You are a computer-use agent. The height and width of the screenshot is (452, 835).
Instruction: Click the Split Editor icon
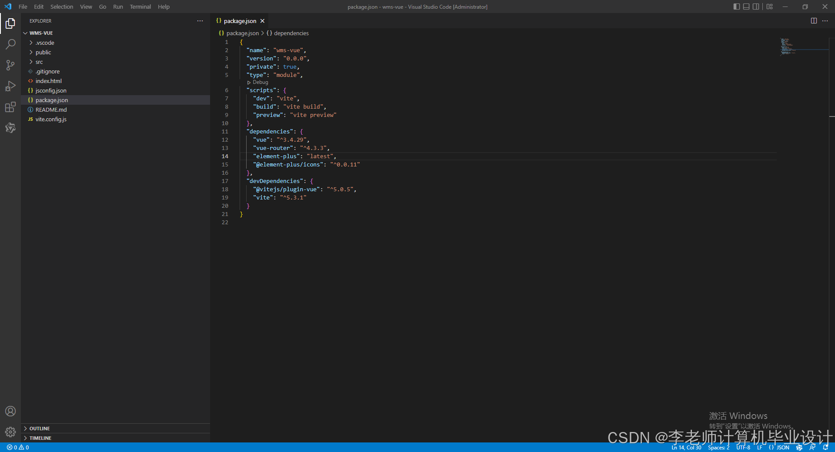click(x=814, y=20)
